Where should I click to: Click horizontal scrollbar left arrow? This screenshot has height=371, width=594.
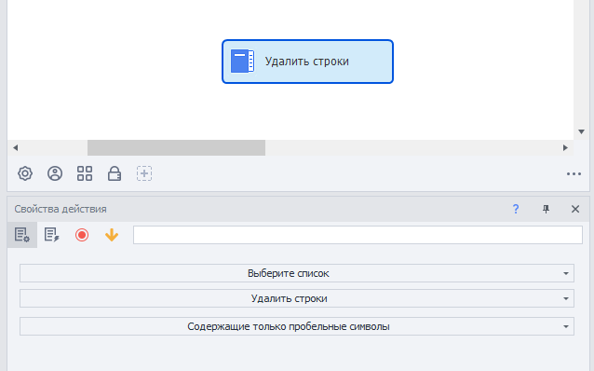pyautogui.click(x=16, y=147)
